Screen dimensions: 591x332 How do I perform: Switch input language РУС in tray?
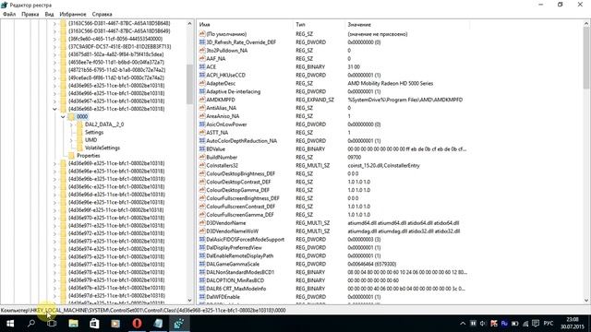(549, 324)
